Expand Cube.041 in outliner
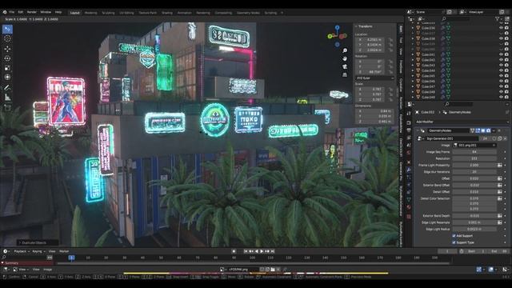 [x=413, y=54]
